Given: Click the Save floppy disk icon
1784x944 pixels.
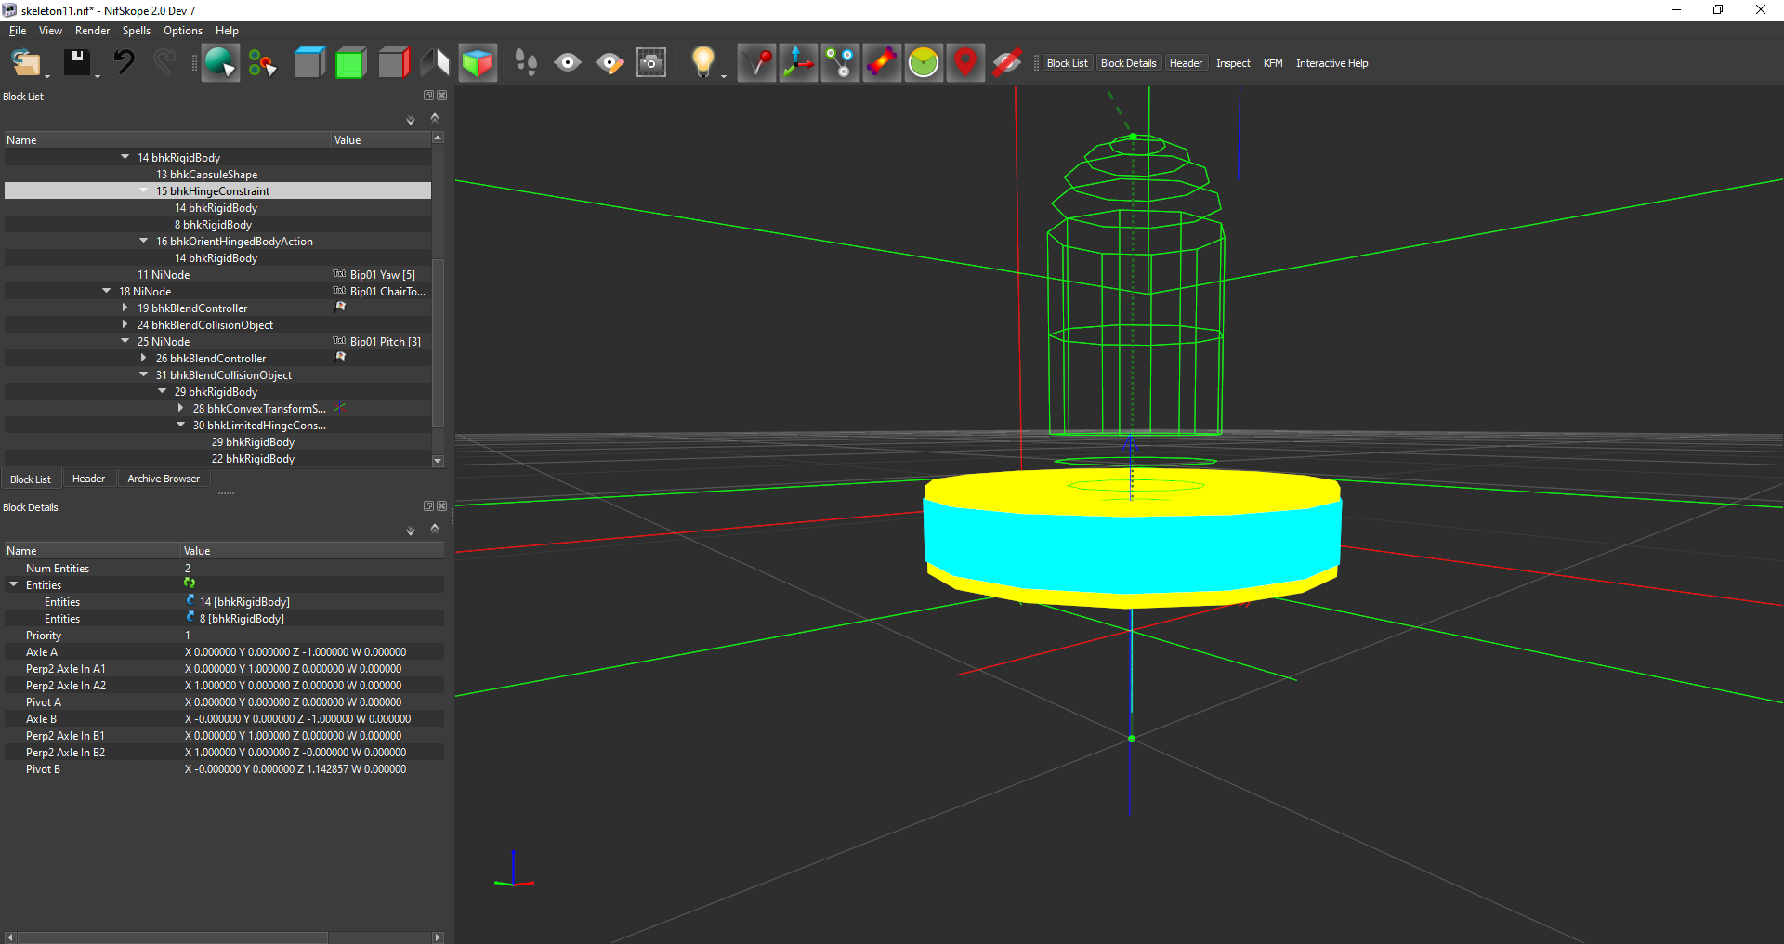Looking at the screenshot, I should point(76,63).
